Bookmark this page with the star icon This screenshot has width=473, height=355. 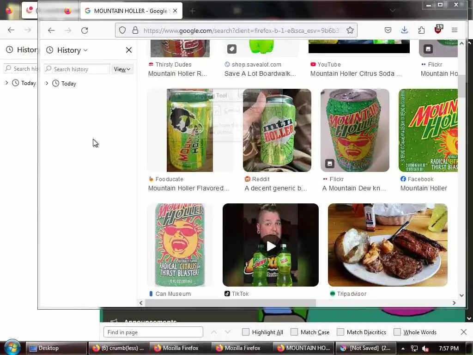[x=350, y=30]
